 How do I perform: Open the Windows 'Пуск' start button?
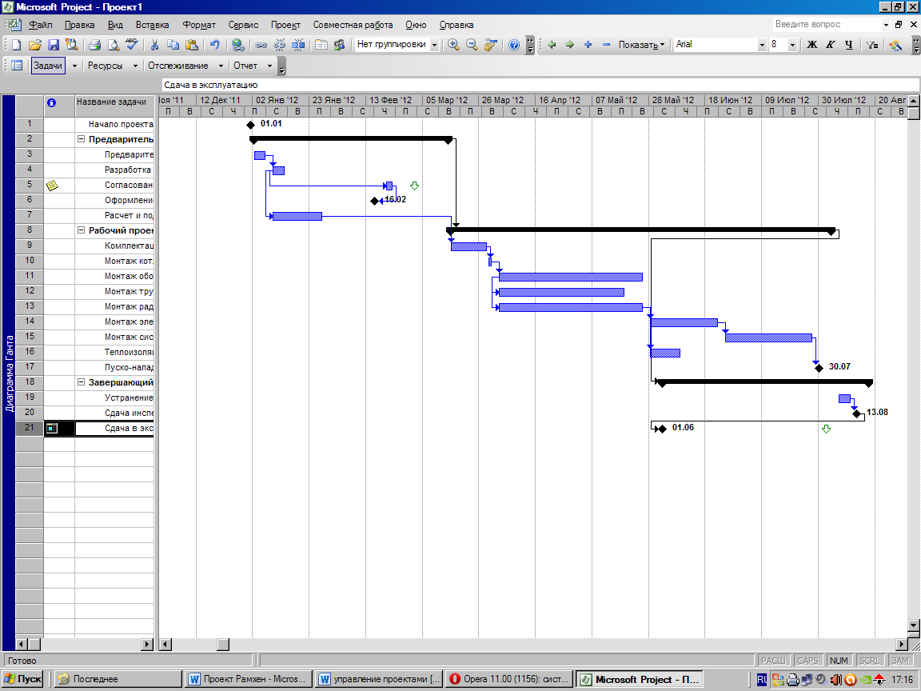point(24,679)
